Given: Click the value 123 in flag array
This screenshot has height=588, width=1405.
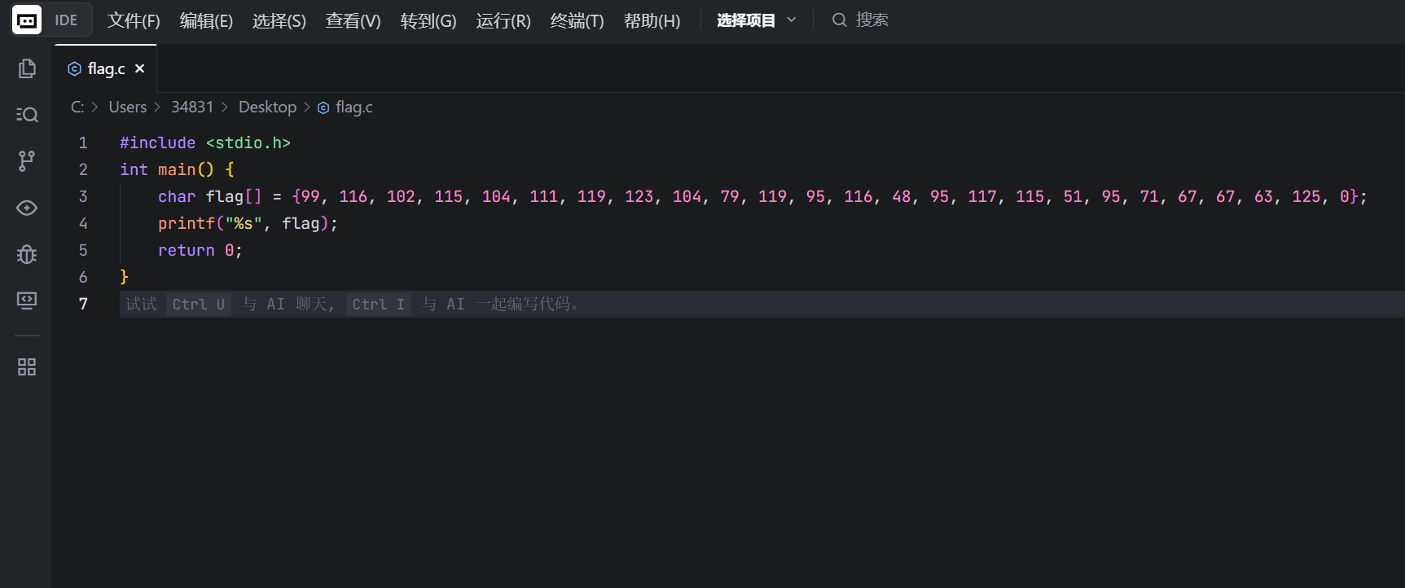Looking at the screenshot, I should (639, 197).
